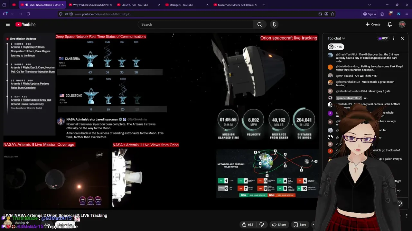Screen dimensions: 412x231
Task: Open the YouTube hamburger guide menu
Action: point(8,24)
